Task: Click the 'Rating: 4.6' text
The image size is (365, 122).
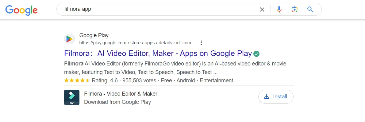Action: (105, 81)
